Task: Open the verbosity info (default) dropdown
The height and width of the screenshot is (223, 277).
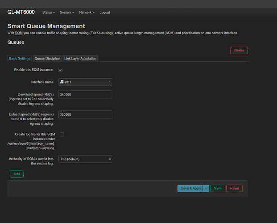Action: (x=85, y=159)
